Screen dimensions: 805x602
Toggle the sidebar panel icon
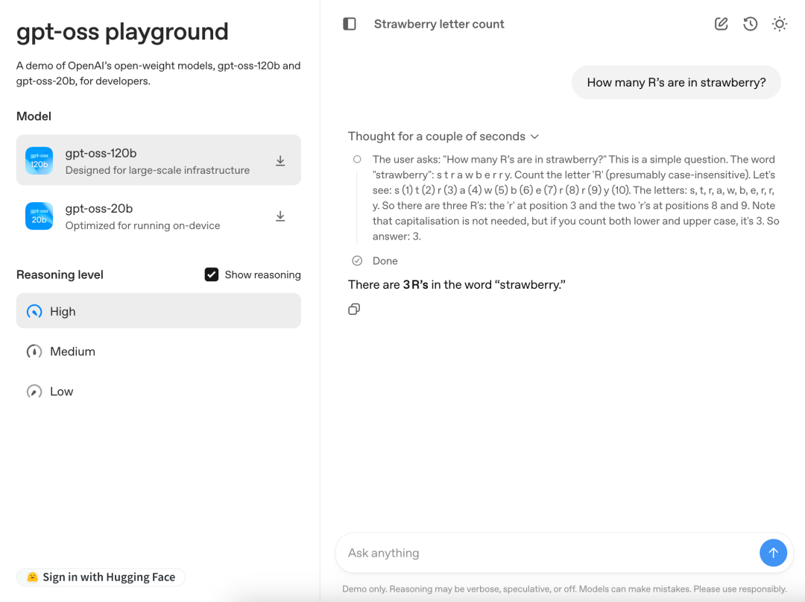(350, 24)
